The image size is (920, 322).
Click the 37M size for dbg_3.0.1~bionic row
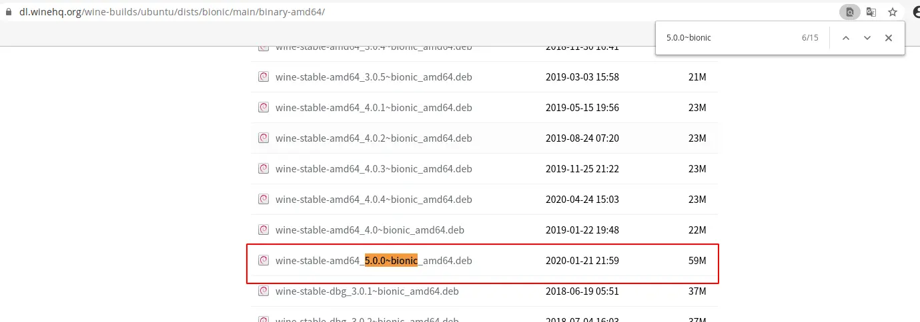click(697, 291)
